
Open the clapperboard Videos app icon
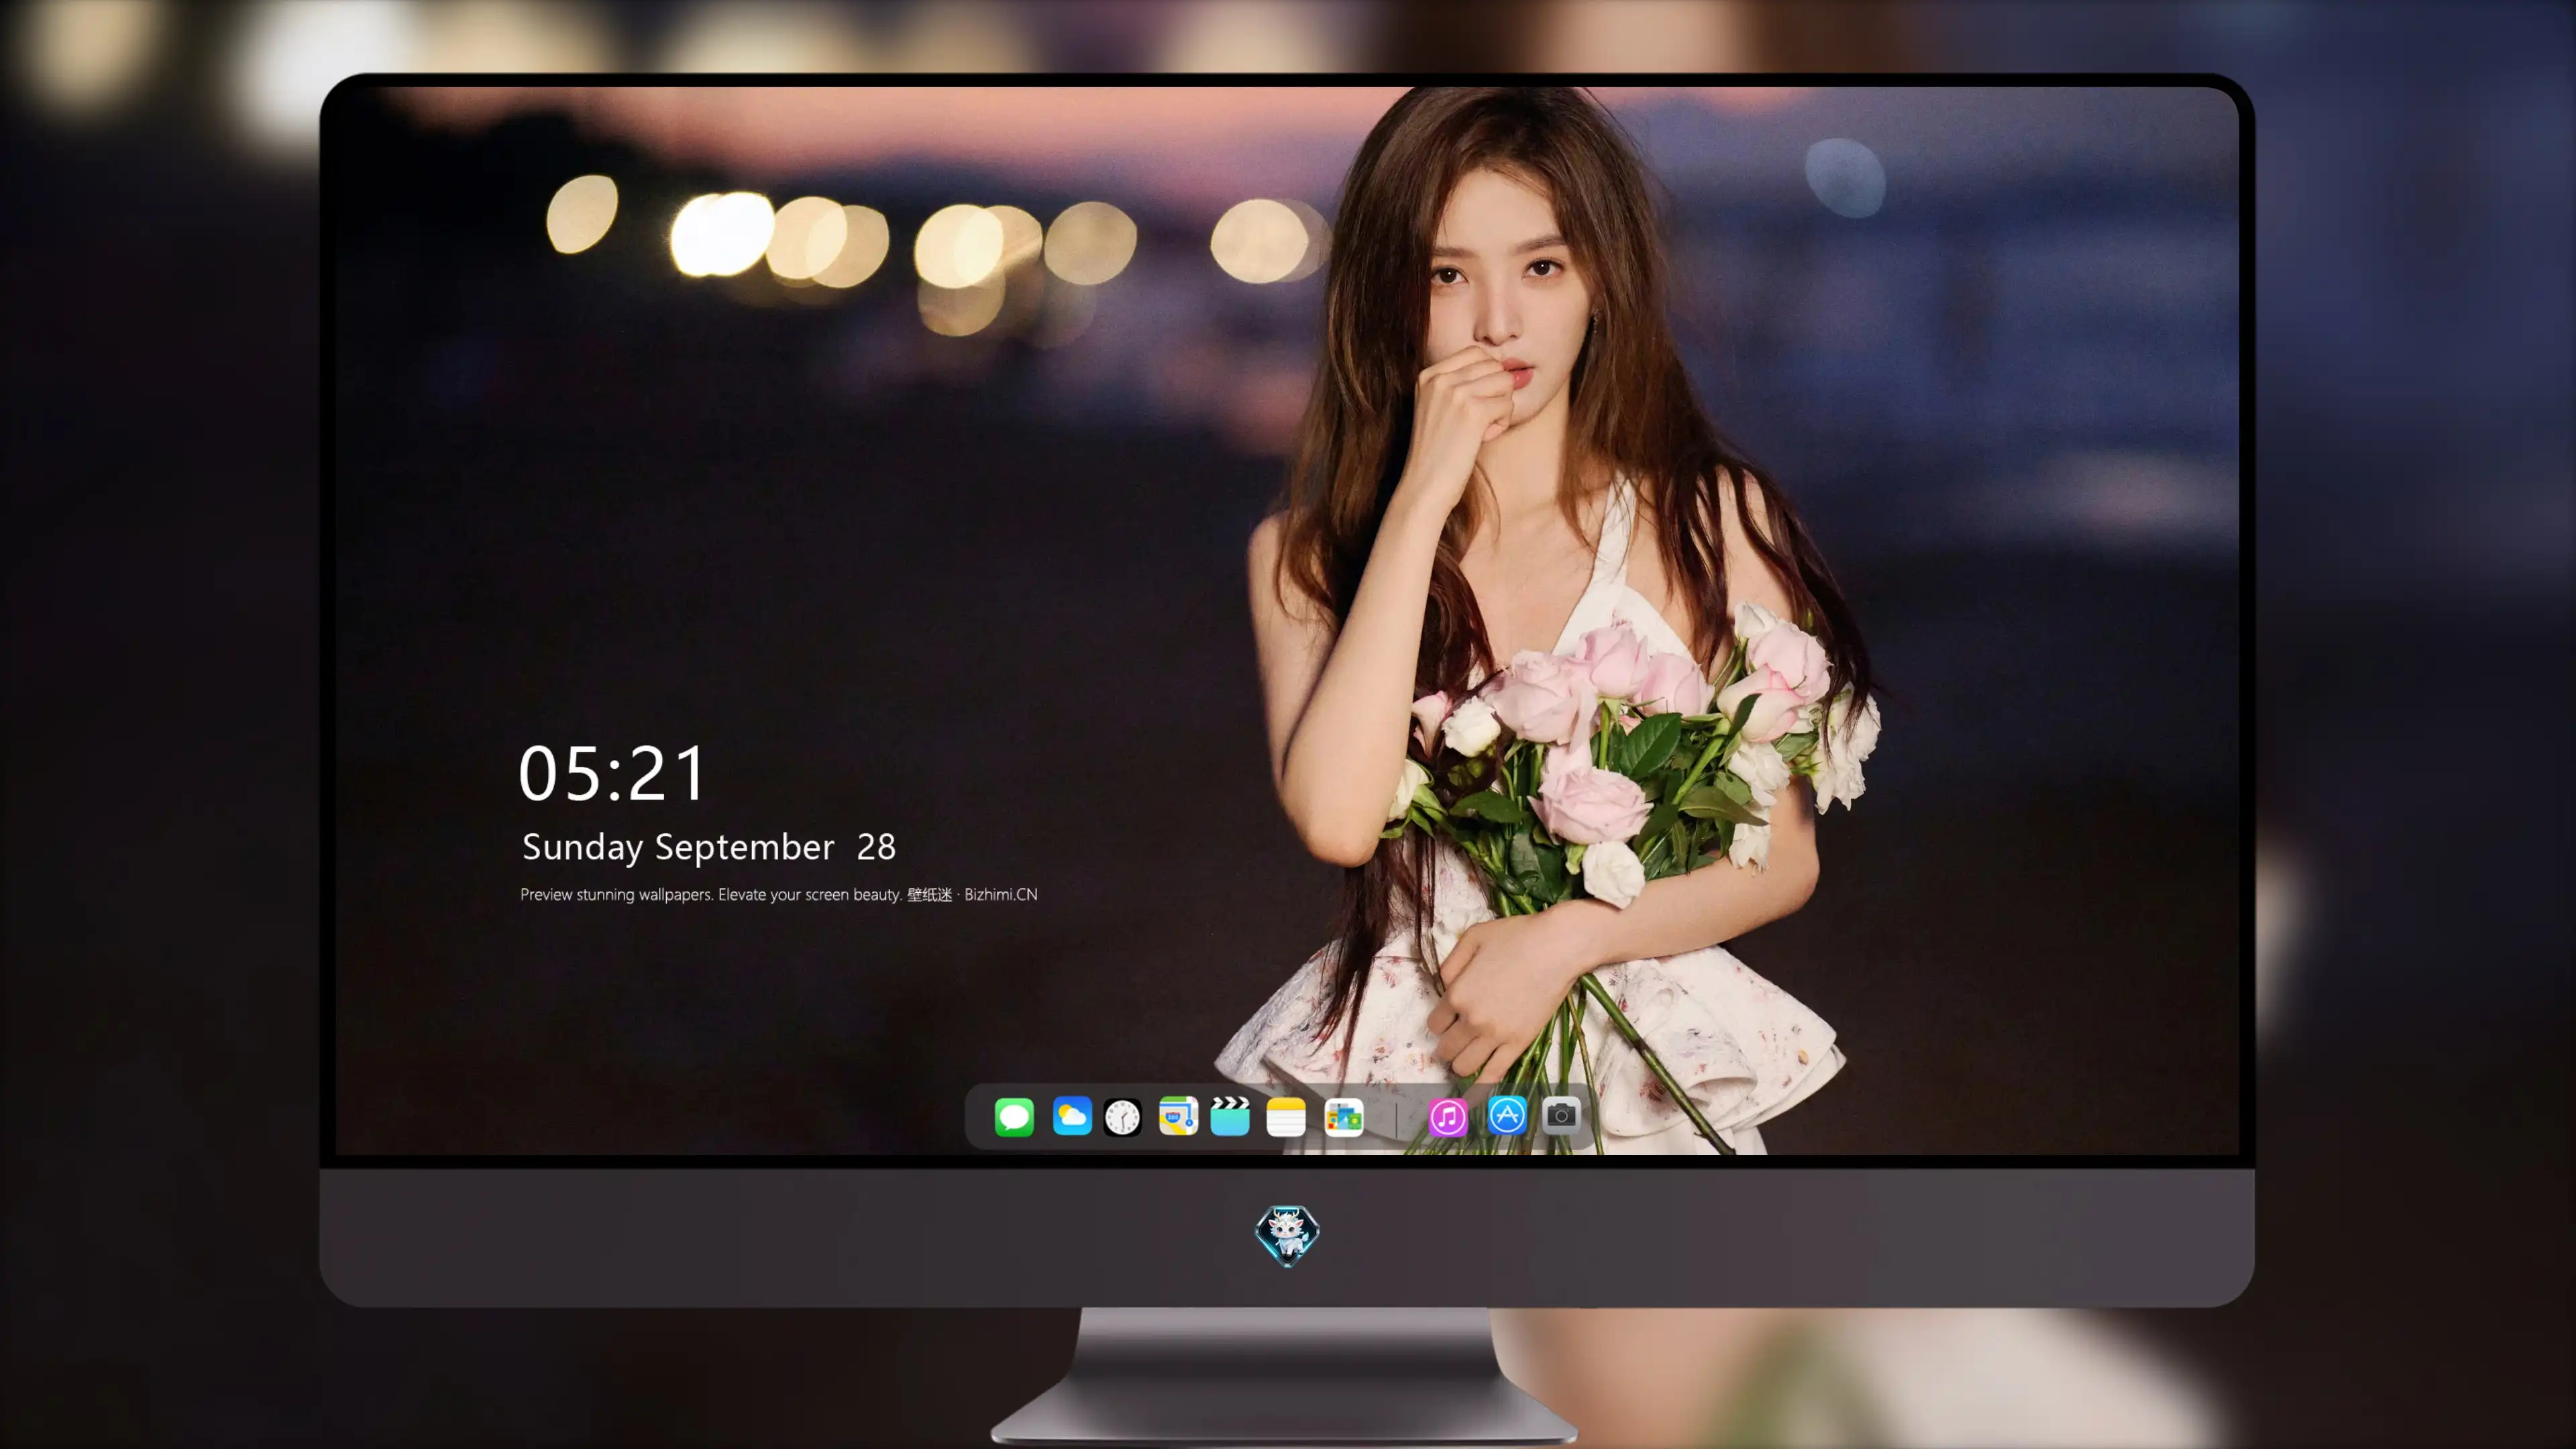tap(1230, 1116)
